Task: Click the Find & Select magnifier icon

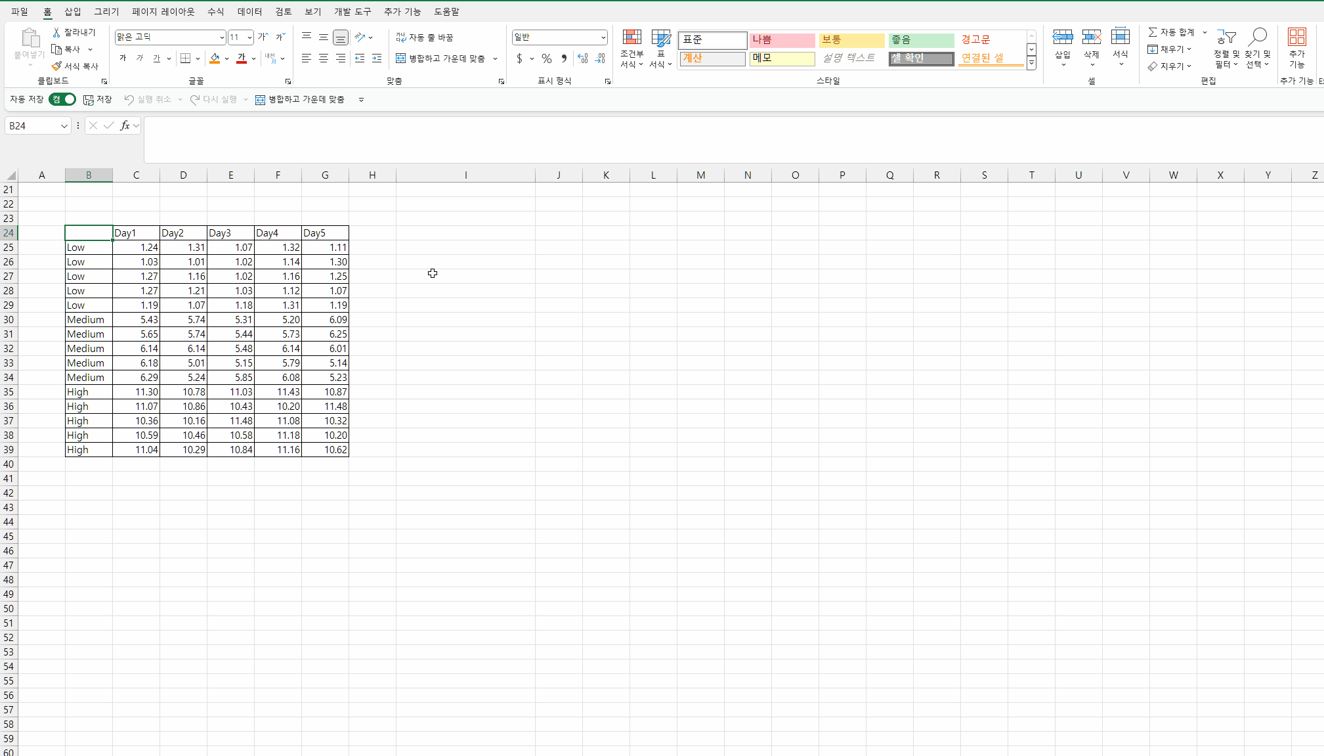Action: click(x=1258, y=37)
